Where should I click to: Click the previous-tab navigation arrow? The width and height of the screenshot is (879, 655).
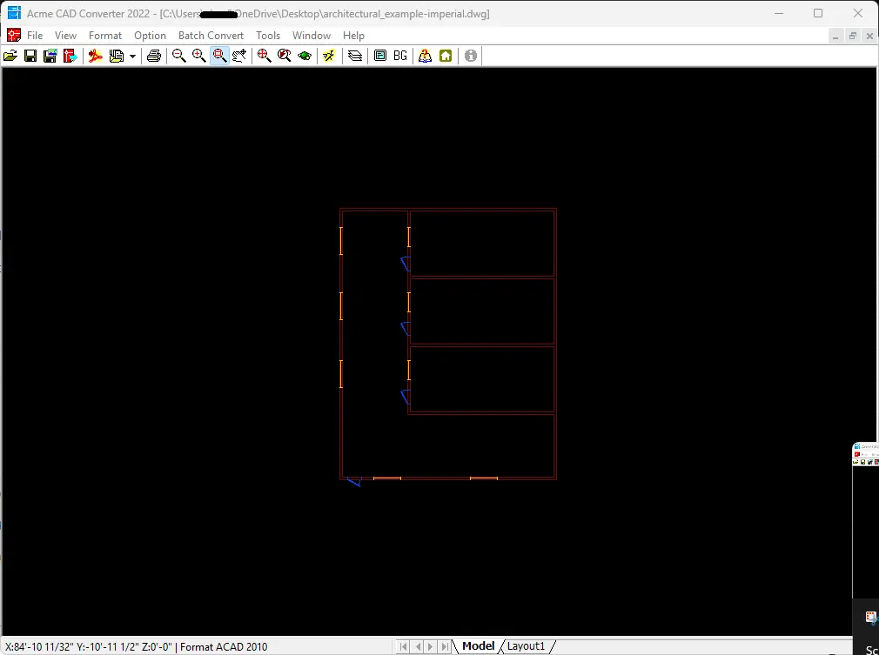pyautogui.click(x=417, y=646)
